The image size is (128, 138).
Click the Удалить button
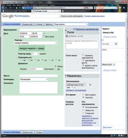[49, 24]
